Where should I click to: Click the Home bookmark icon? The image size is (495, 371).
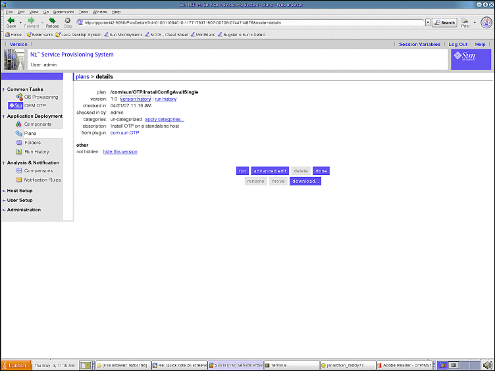8,35
